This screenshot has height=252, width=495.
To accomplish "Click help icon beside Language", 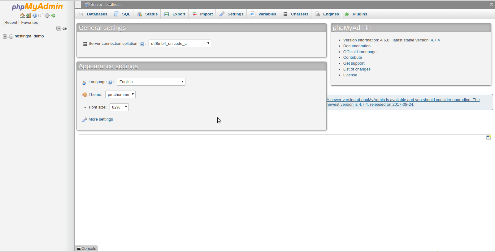I will pyautogui.click(x=110, y=82).
